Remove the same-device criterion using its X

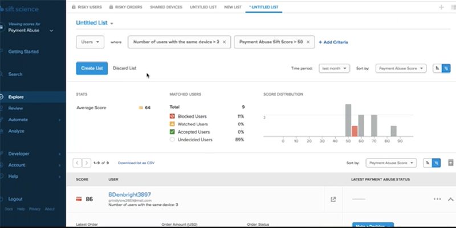pyautogui.click(x=224, y=42)
